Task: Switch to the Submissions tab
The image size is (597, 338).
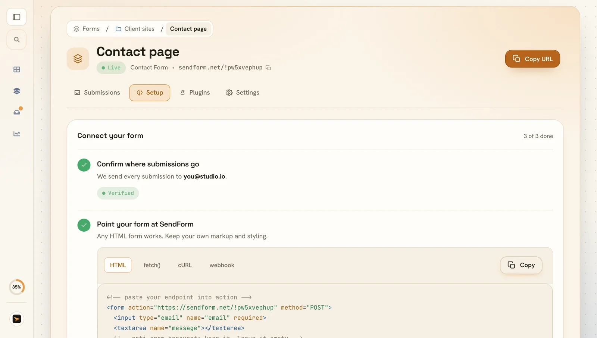Action: pyautogui.click(x=97, y=93)
